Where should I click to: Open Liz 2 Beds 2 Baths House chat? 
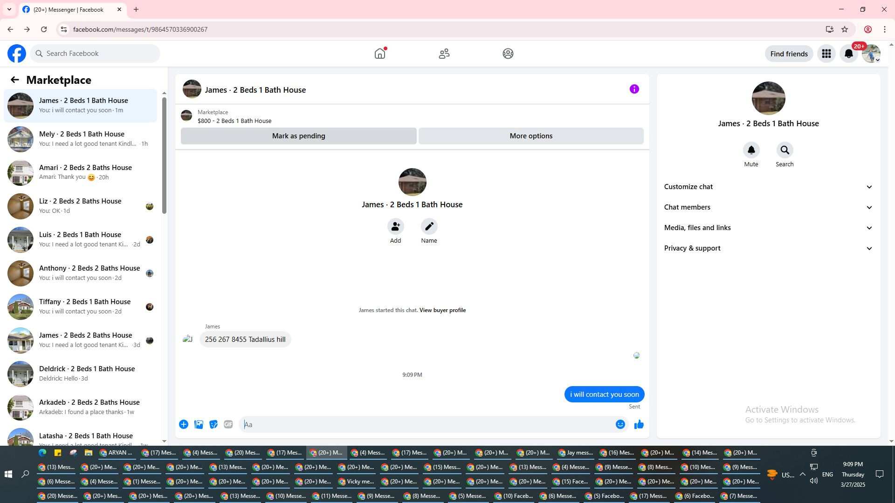pyautogui.click(x=80, y=206)
